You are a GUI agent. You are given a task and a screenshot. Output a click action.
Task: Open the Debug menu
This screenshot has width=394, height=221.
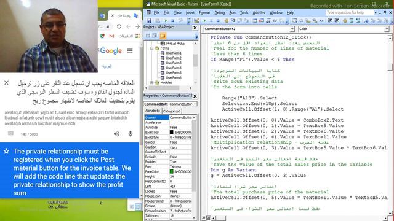(219, 12)
